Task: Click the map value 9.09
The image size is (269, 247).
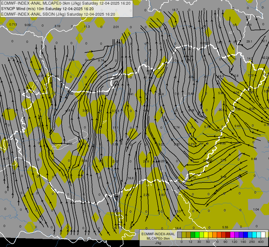Action: (x=27, y=25)
